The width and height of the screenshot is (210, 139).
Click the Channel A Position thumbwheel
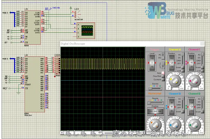(x=172, y=63)
